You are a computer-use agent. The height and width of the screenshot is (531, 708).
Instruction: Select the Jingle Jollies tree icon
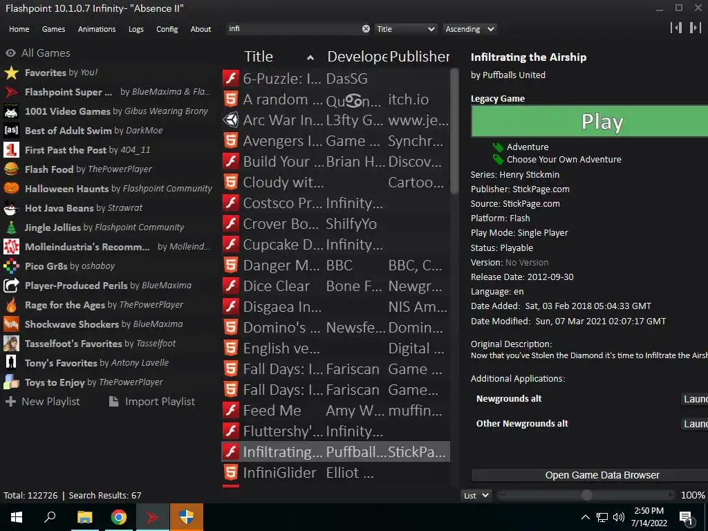pyautogui.click(x=11, y=227)
